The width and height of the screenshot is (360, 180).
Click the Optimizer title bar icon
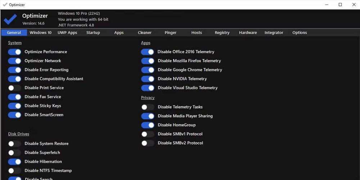point(5,5)
